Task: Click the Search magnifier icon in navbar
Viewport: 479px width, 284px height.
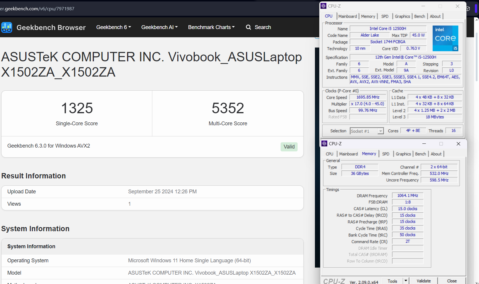Action: pos(249,27)
